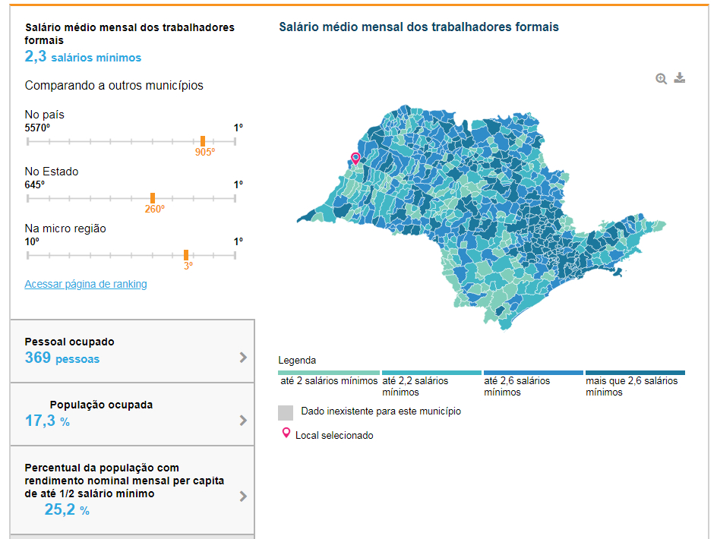Expand the Pessoal ocupado chevron
This screenshot has width=717, height=539.
243,358
